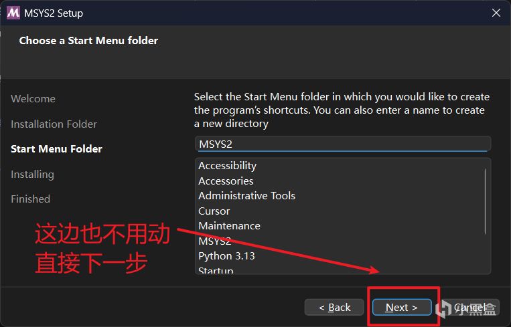The width and height of the screenshot is (511, 327).
Task: Pick Administrative Tools from the folder list
Action: pos(246,196)
